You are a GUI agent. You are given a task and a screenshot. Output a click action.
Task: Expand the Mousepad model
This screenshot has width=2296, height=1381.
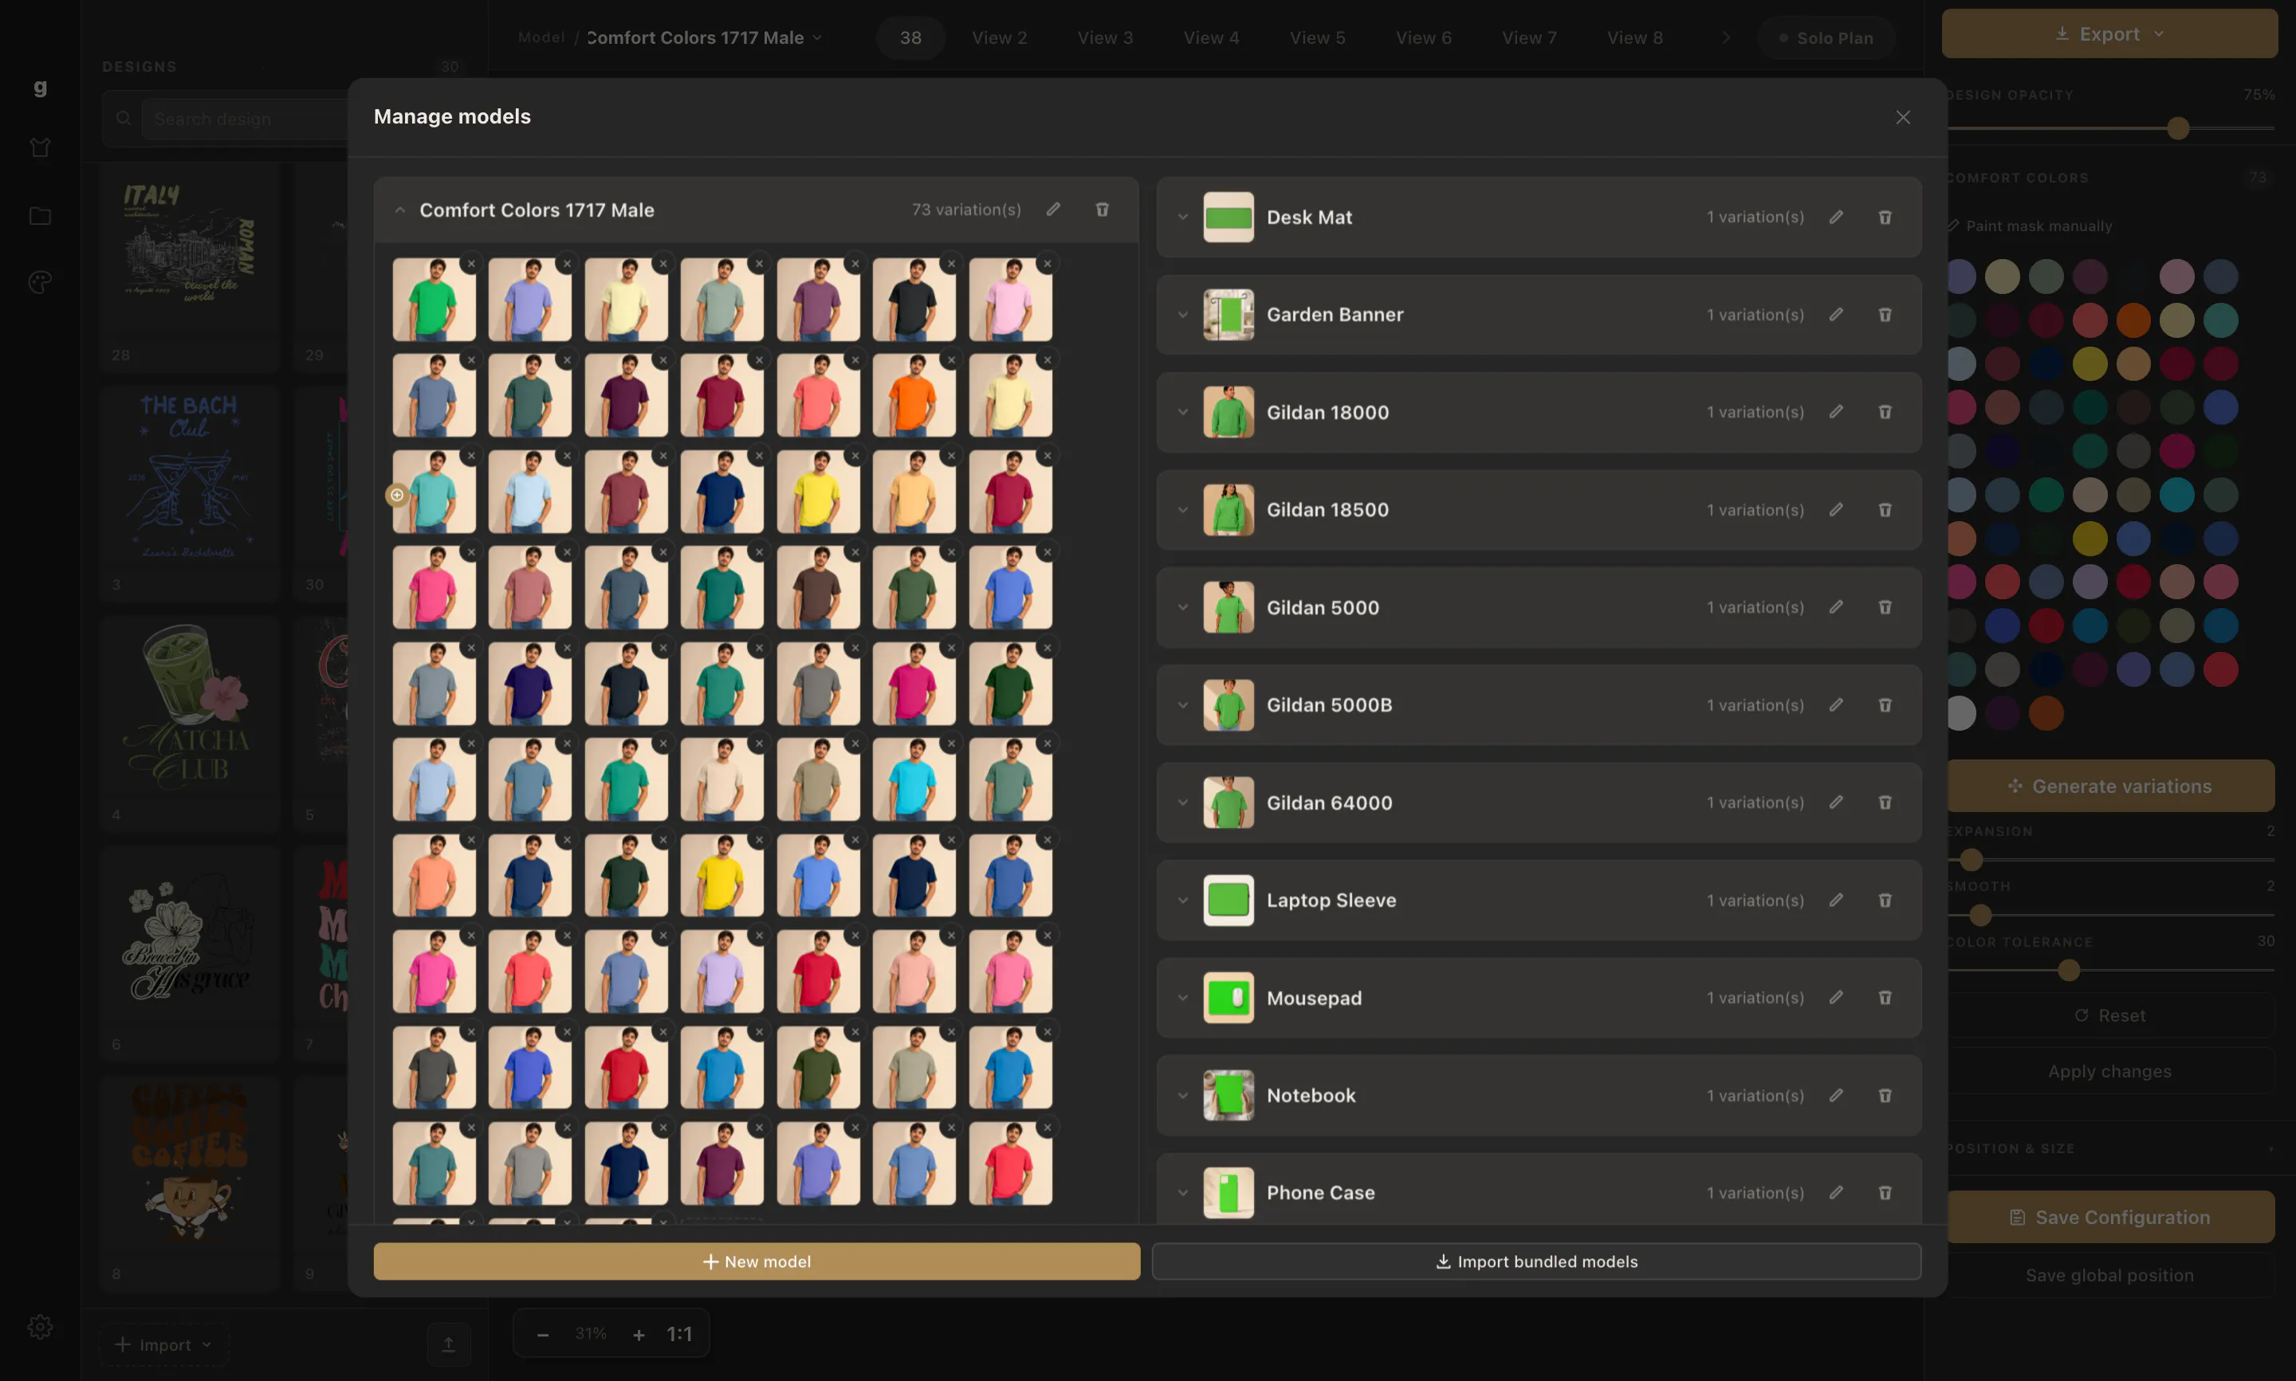tap(1182, 998)
